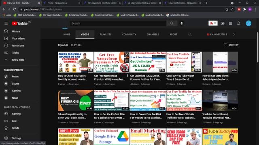Viewport: 259px width, 145px height.
Task: Click the create video camera icon
Action: pos(223,23)
